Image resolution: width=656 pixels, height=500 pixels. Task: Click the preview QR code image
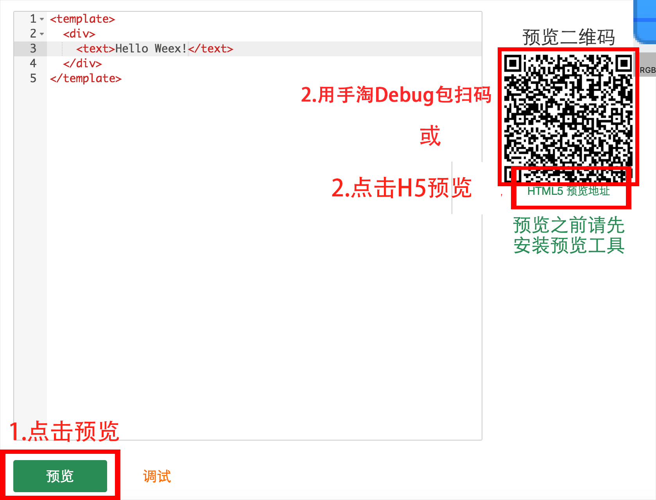pyautogui.click(x=568, y=119)
